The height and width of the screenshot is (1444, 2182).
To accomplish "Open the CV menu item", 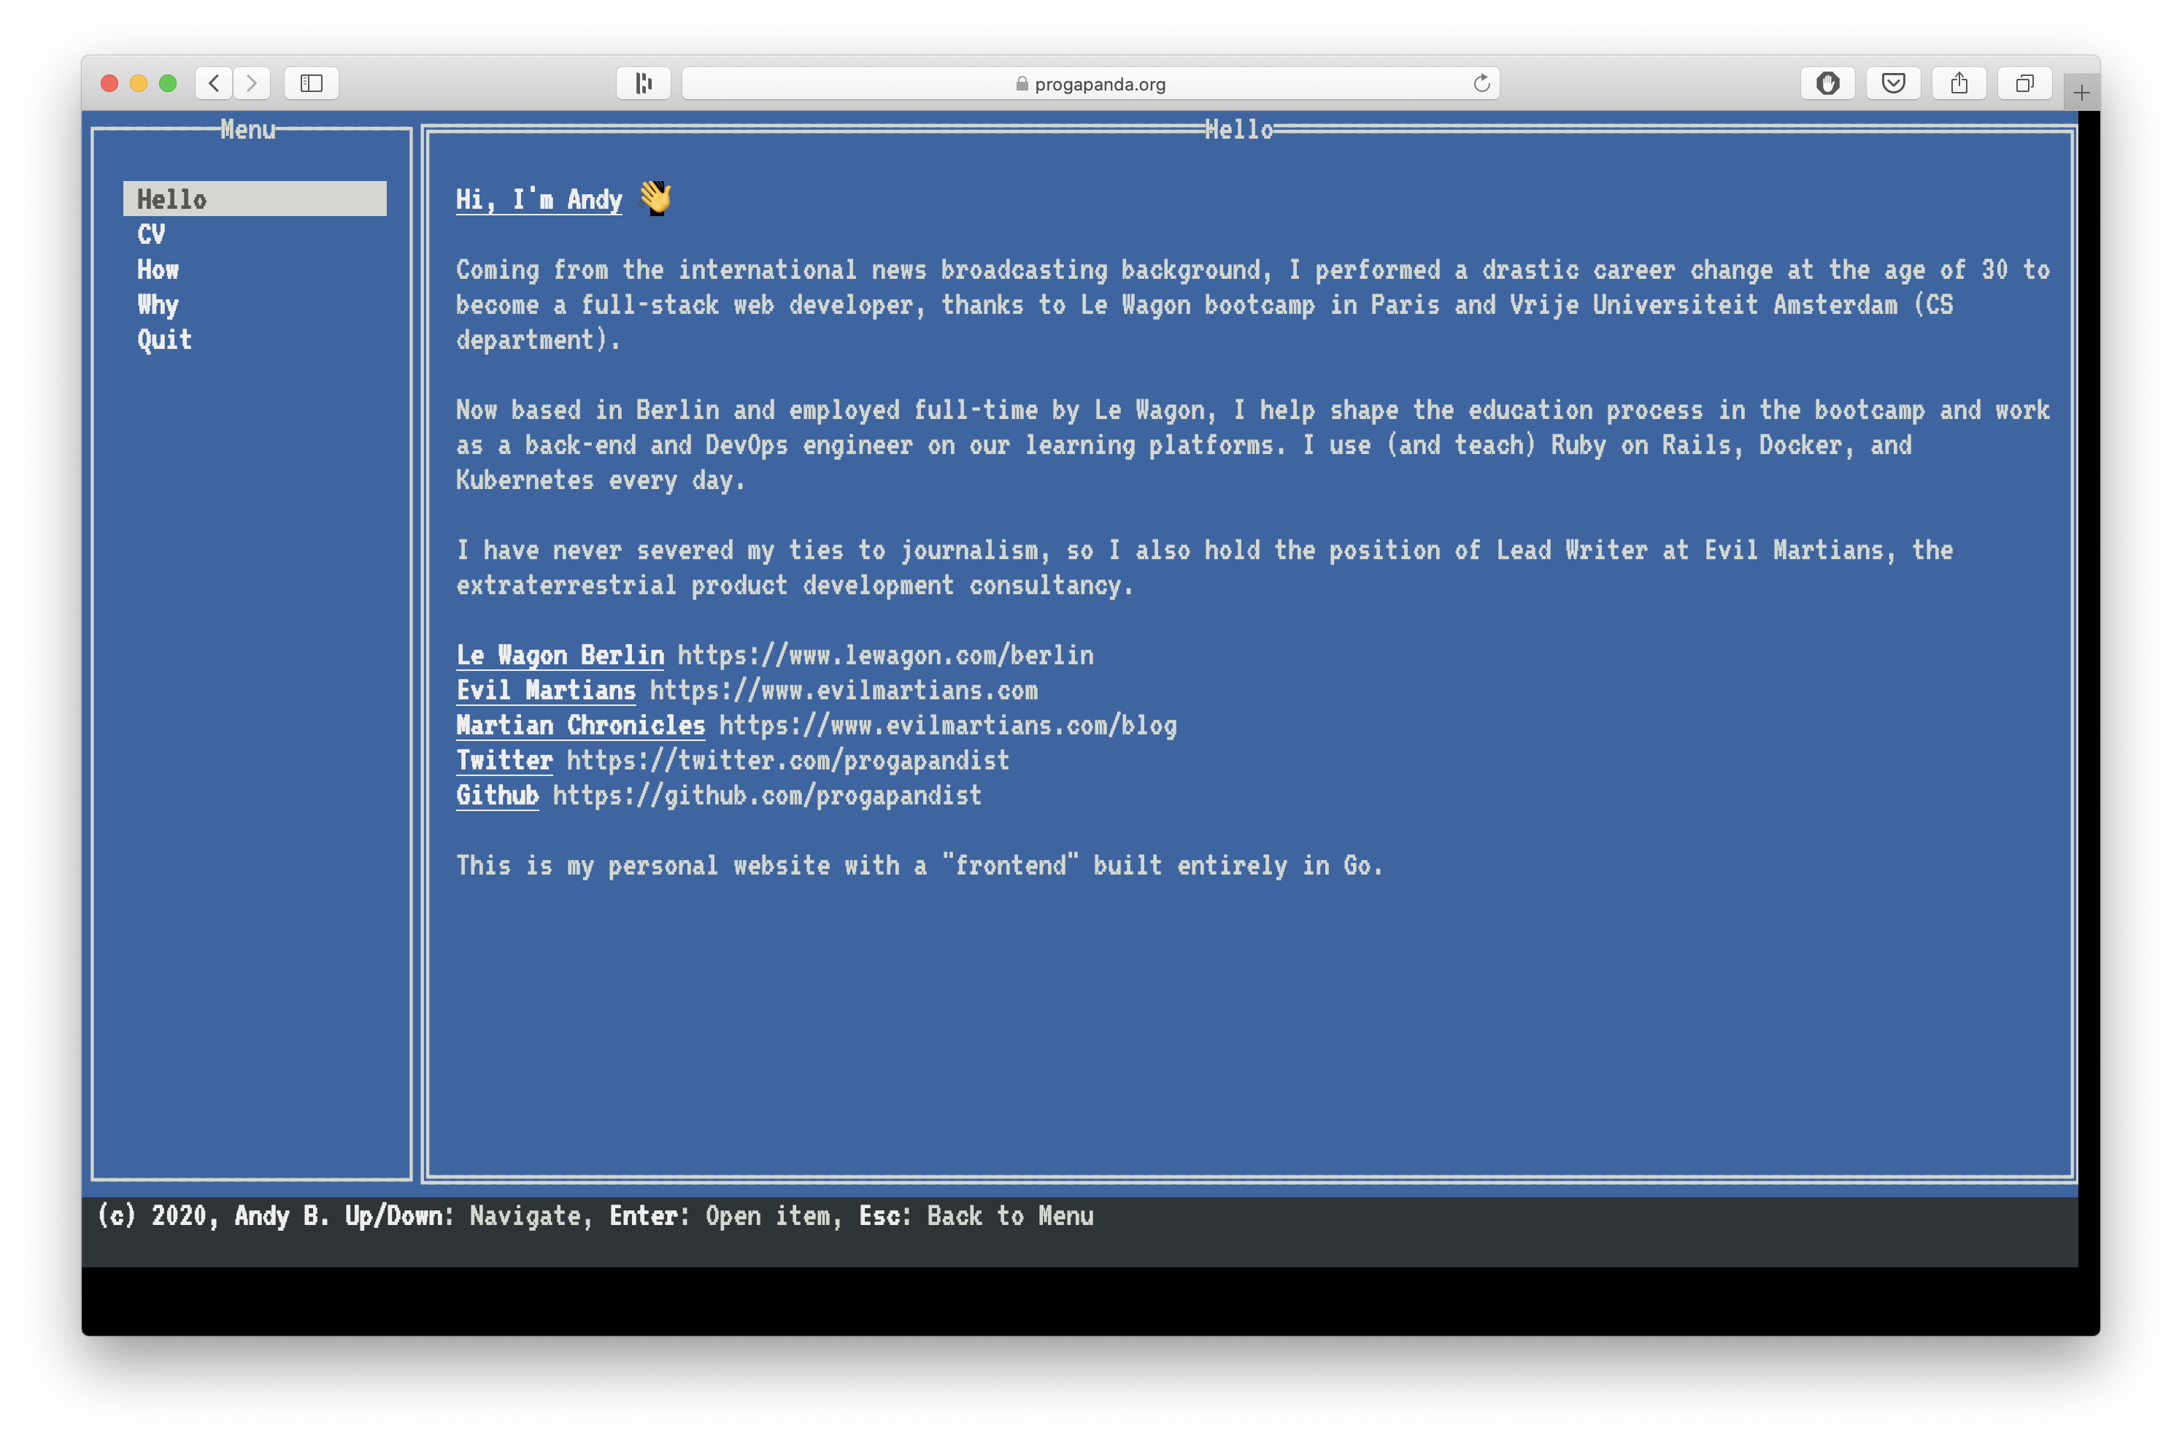I will pos(152,234).
